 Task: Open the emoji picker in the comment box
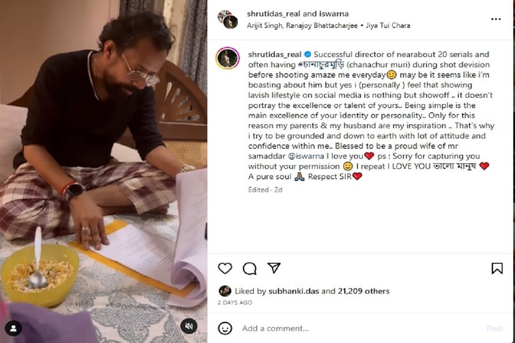tap(225, 328)
